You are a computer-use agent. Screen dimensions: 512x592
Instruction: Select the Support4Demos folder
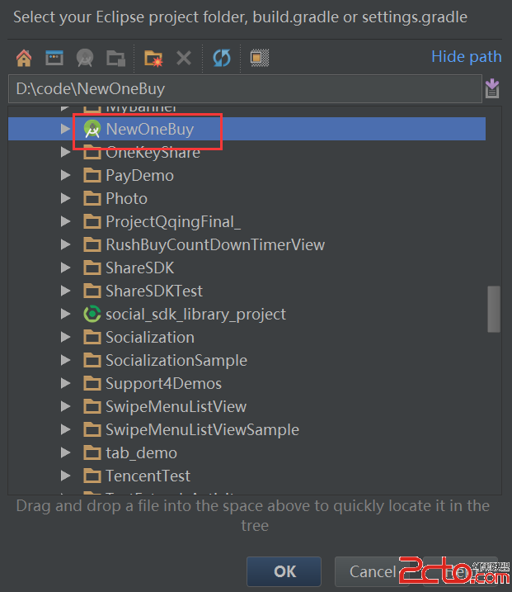[x=163, y=383]
